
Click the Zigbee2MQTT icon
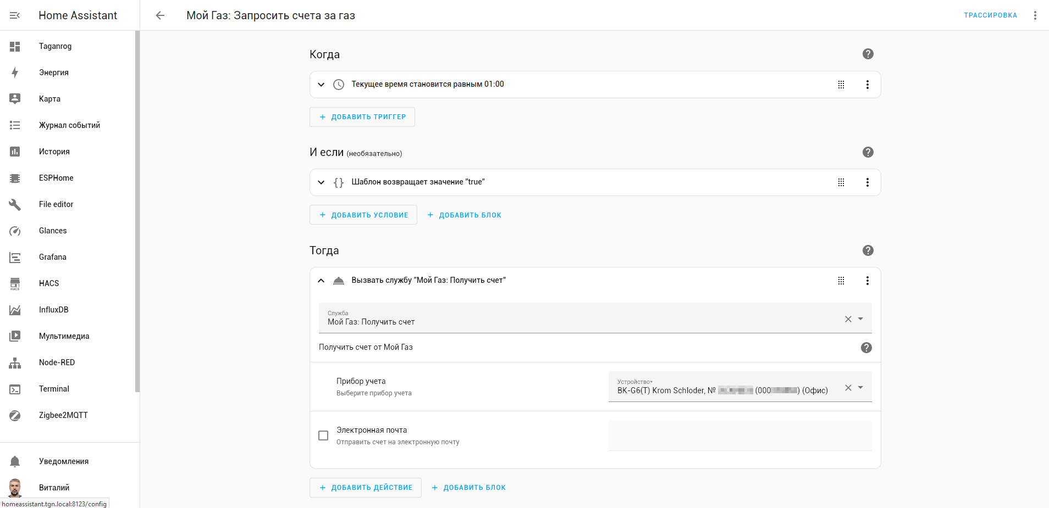click(x=15, y=415)
